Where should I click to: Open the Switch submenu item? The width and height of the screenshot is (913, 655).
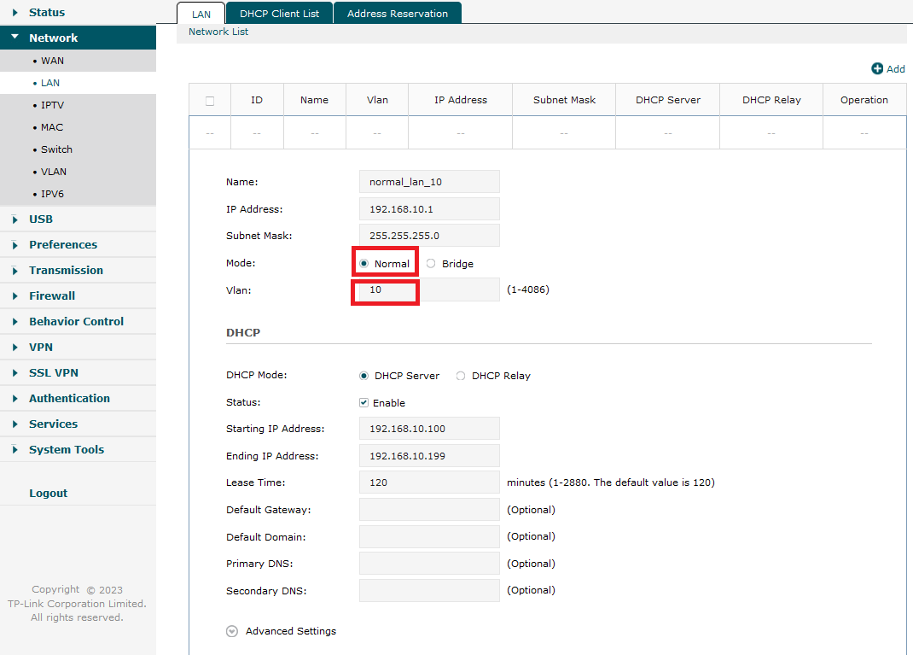tap(78, 149)
